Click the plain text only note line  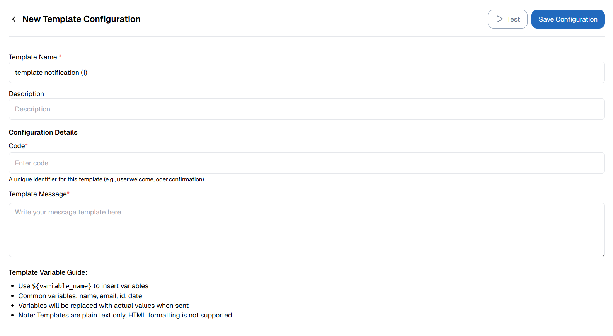coord(125,315)
